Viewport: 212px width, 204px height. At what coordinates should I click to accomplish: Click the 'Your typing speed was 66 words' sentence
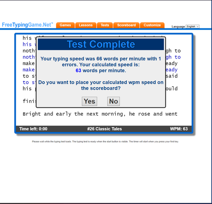pyautogui.click(x=101, y=62)
